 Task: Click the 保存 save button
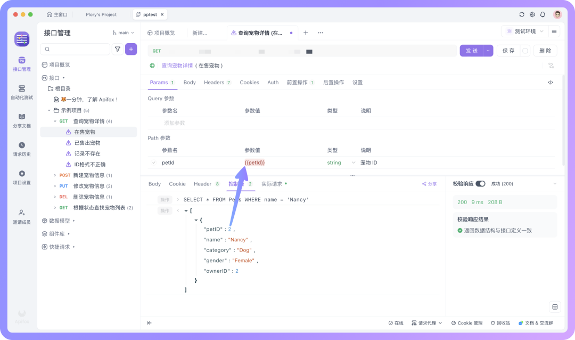point(508,51)
